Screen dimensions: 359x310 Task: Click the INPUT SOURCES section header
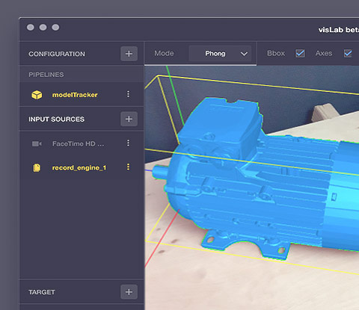(56, 120)
